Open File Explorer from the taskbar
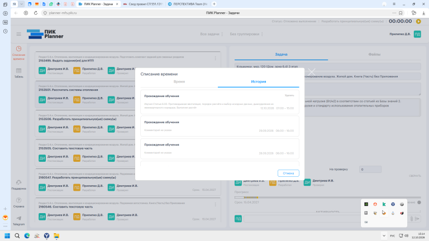 (56, 235)
